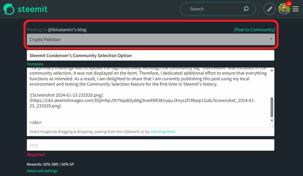Edit the post title field
Screen dimensions: 303x176
(151, 55)
